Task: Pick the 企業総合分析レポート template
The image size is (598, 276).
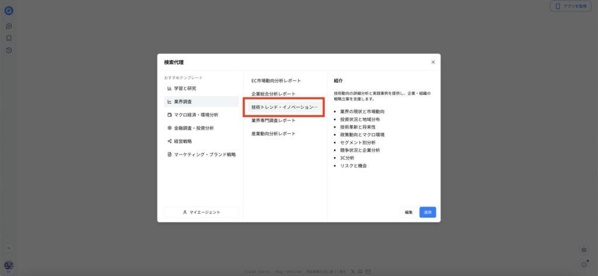Action: tap(285, 94)
